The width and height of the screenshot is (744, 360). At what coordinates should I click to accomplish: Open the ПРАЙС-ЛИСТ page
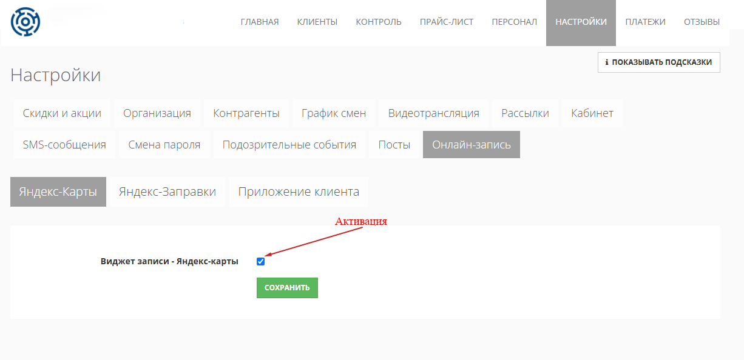point(447,22)
